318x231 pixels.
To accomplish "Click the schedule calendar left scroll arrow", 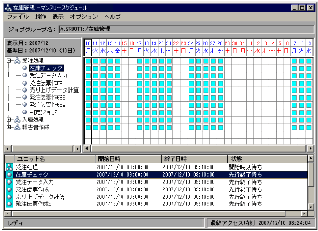I will (87, 148).
